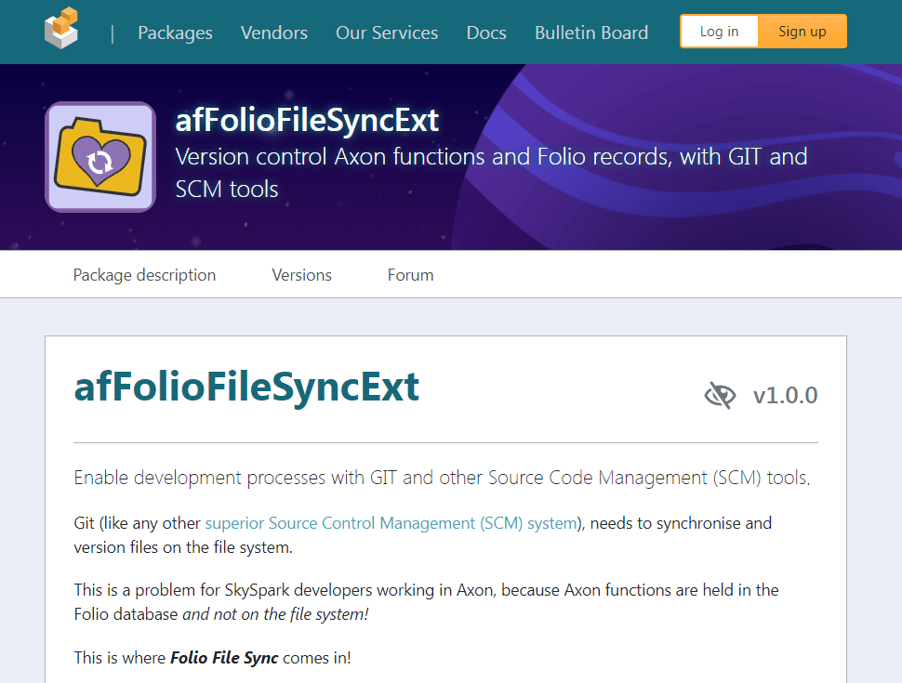Open the Packages menu
The height and width of the screenshot is (683, 902).
coord(175,33)
